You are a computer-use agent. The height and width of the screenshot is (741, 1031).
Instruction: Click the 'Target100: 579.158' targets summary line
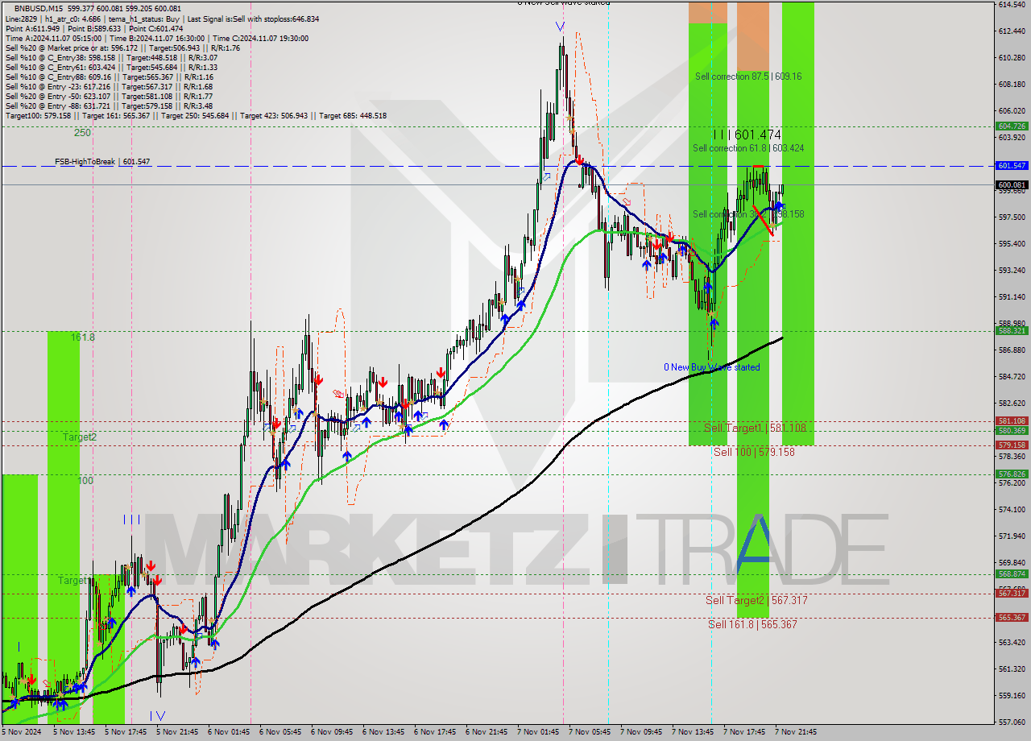[x=196, y=115]
